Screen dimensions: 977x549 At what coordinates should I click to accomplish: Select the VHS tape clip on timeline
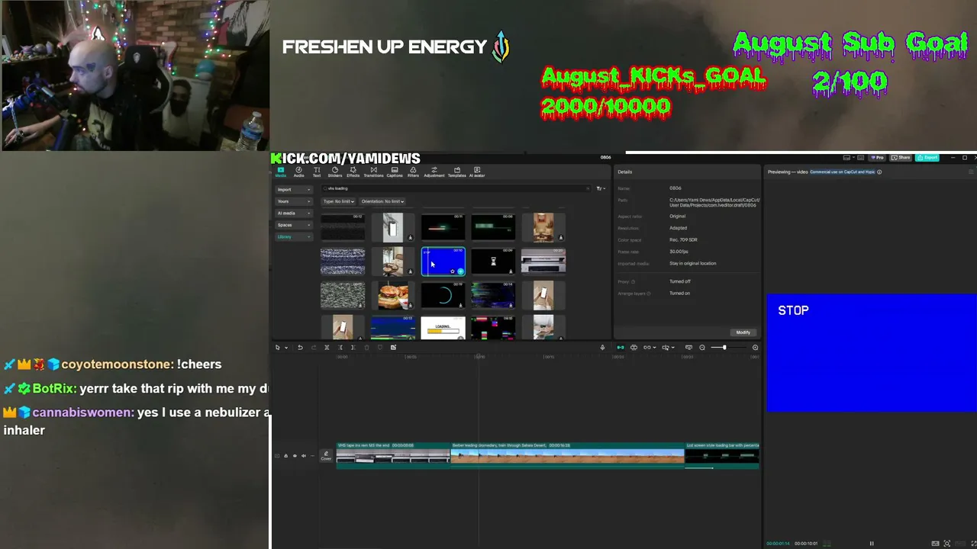(393, 454)
